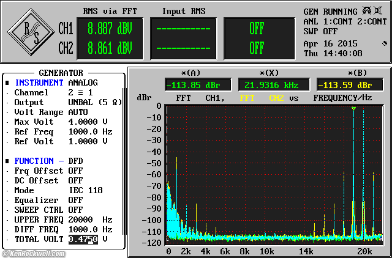This screenshot has width=392, height=258.
Task: Click the 14k frequency axis label
Action: tap(306, 251)
